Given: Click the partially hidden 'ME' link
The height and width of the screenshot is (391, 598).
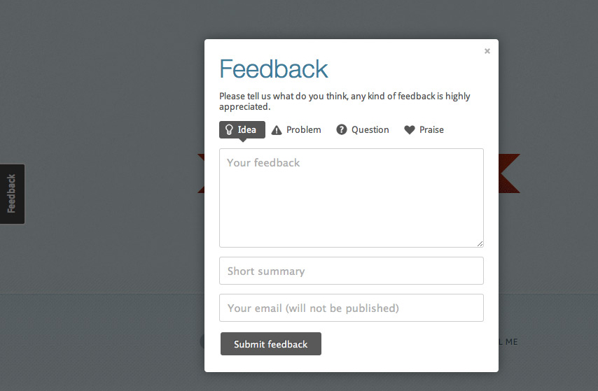Looking at the screenshot, I should 511,342.
